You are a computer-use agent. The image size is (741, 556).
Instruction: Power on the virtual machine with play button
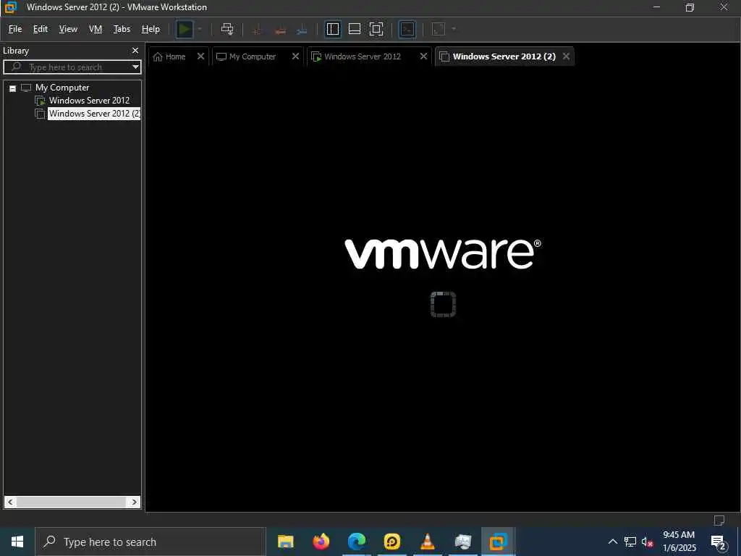pos(185,29)
